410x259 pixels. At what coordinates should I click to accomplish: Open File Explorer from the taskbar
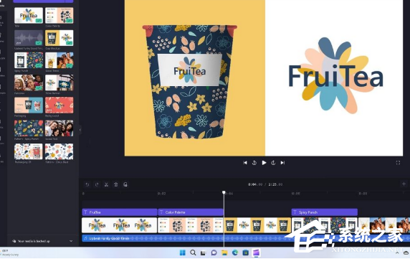tap(224, 253)
